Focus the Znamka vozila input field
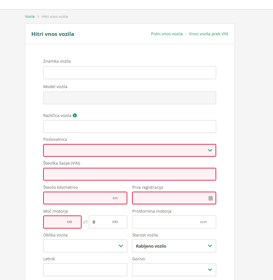 pyautogui.click(x=130, y=72)
